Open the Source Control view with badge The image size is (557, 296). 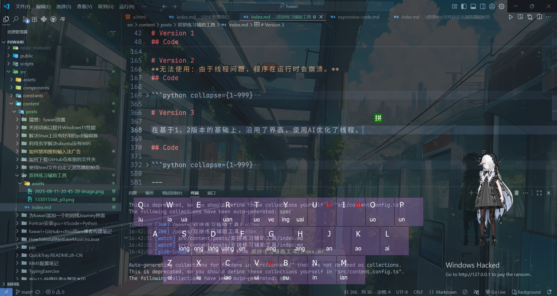pos(26,19)
